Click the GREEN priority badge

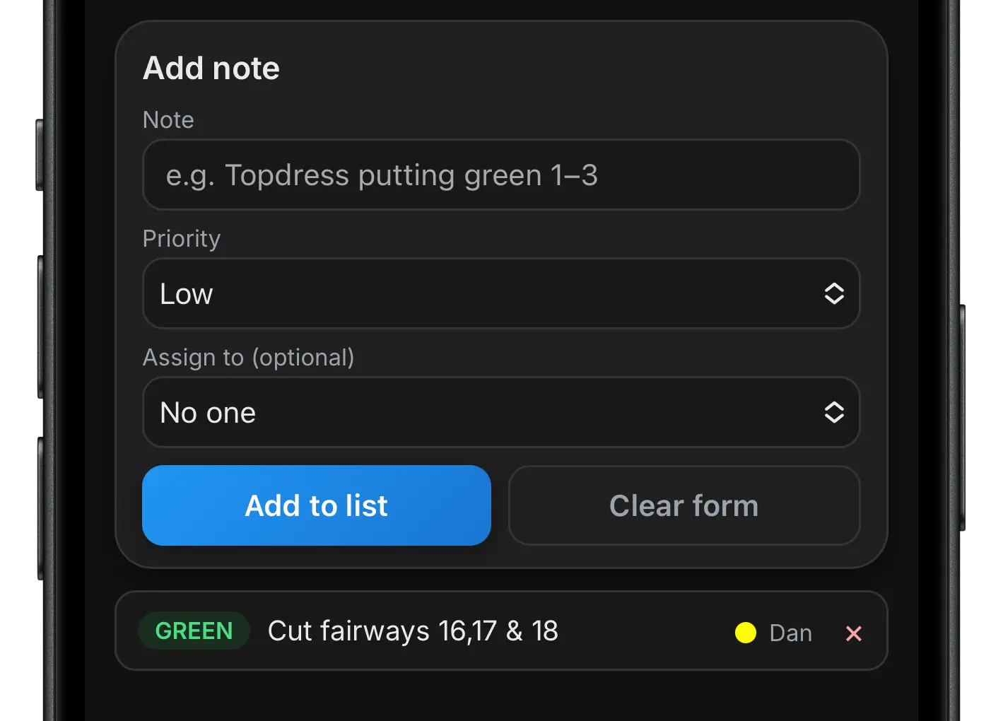[194, 631]
